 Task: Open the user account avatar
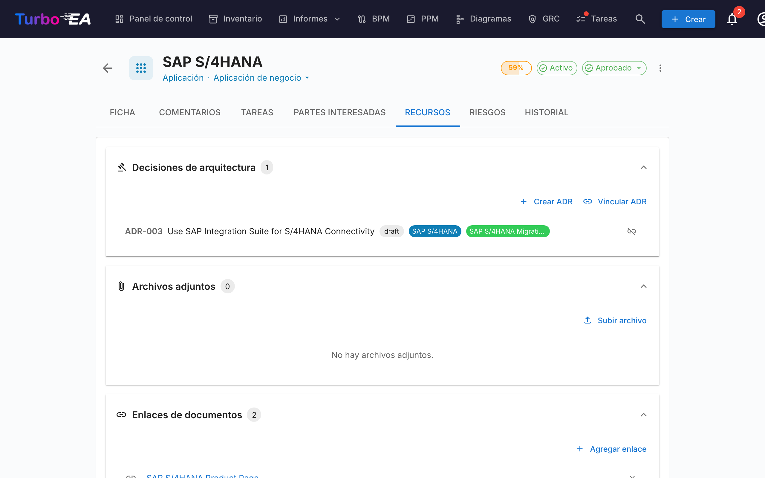pyautogui.click(x=761, y=19)
